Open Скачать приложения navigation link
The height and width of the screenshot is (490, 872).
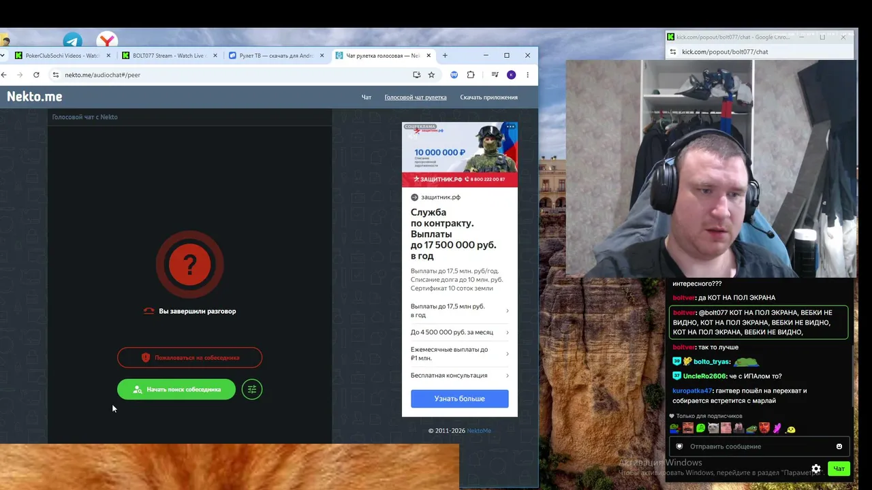click(489, 97)
